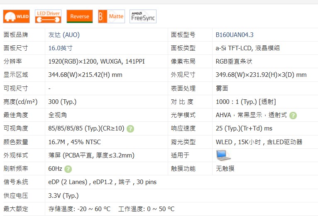Click the LED Driver feature badge

(x=48, y=17)
